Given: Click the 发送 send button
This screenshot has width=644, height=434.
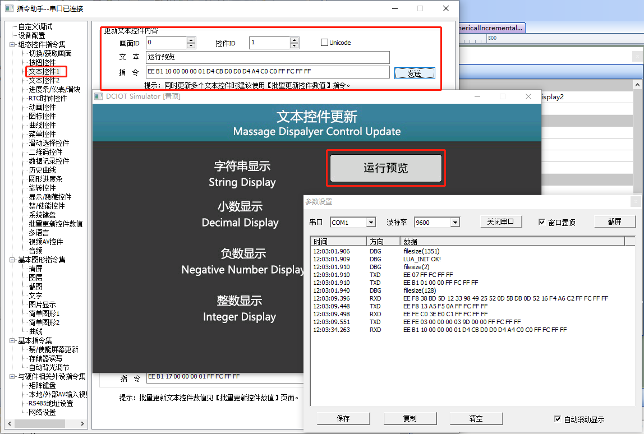Looking at the screenshot, I should pos(415,73).
